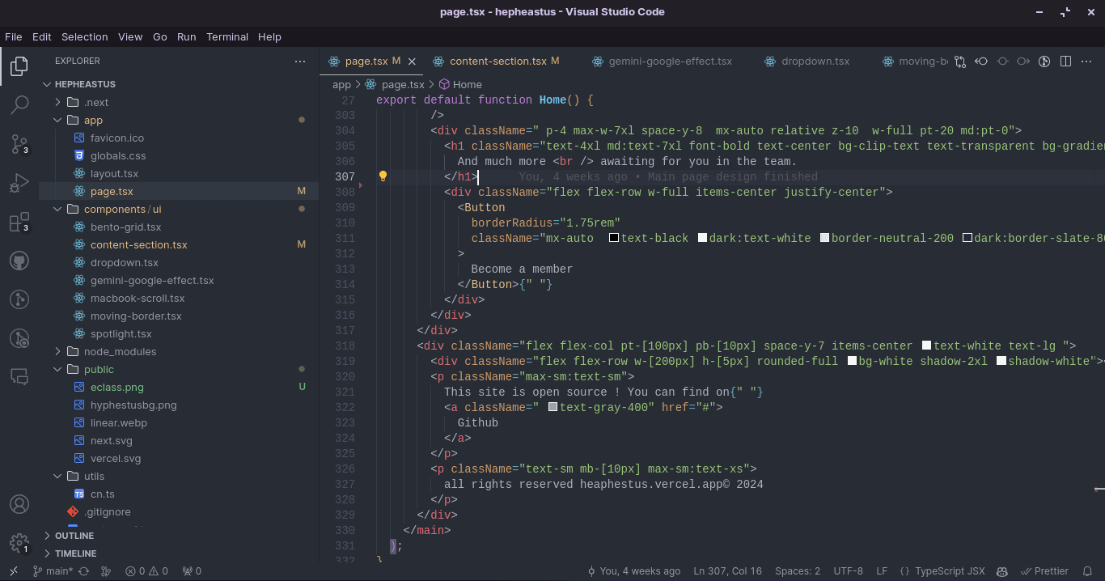Screen dimensions: 1105x581
Task: Click the radio tower ports icon in the status bar
Action: (192, 571)
